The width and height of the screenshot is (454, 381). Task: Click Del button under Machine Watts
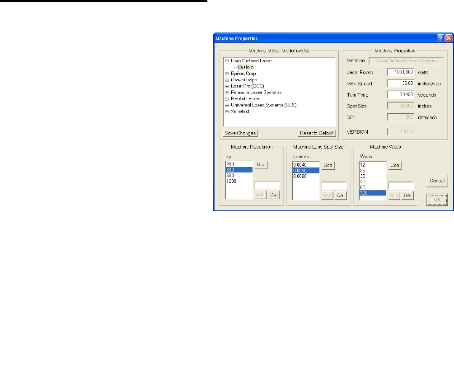407,195
